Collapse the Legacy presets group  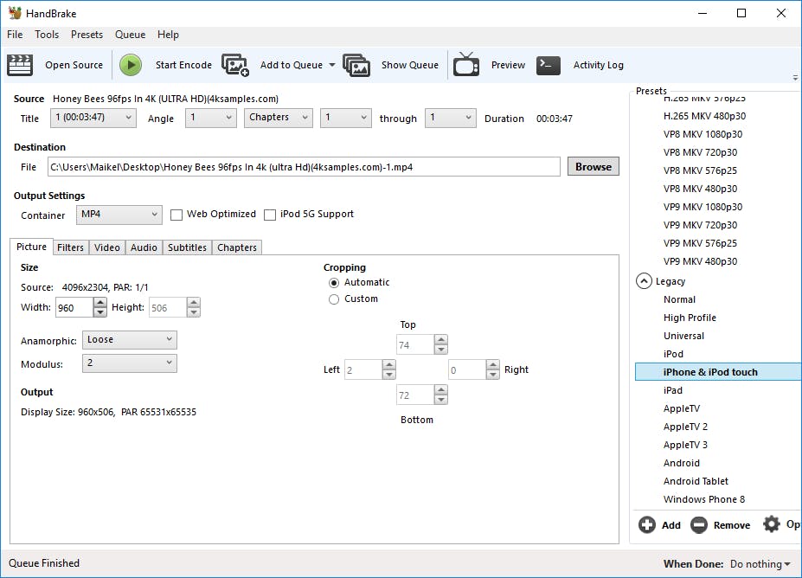coord(644,281)
